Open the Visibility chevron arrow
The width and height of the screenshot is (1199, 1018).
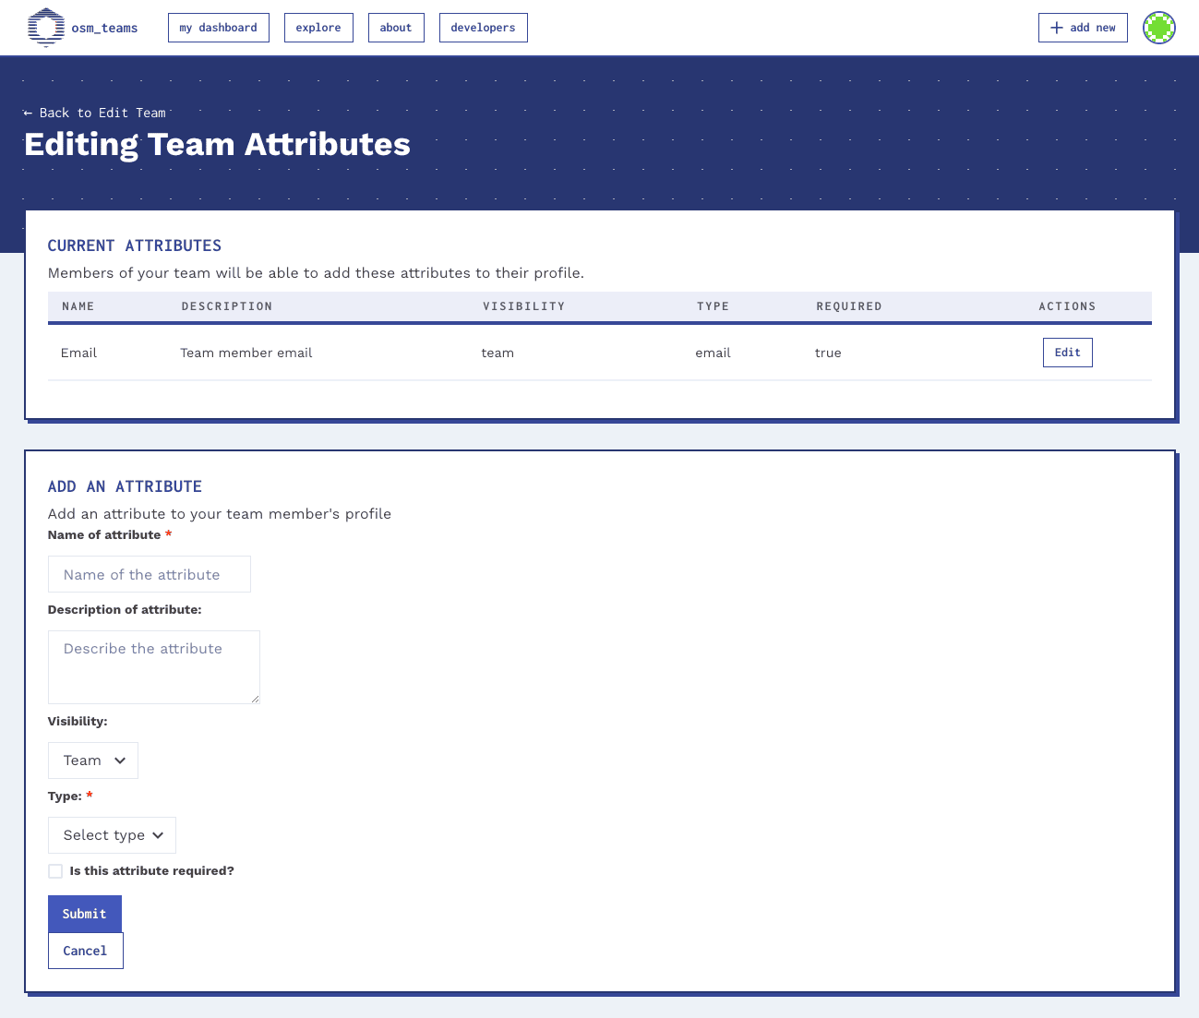click(117, 760)
